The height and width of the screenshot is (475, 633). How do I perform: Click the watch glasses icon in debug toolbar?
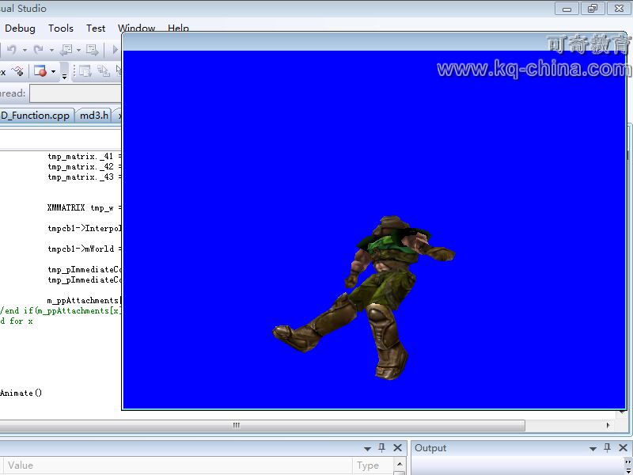point(17,72)
